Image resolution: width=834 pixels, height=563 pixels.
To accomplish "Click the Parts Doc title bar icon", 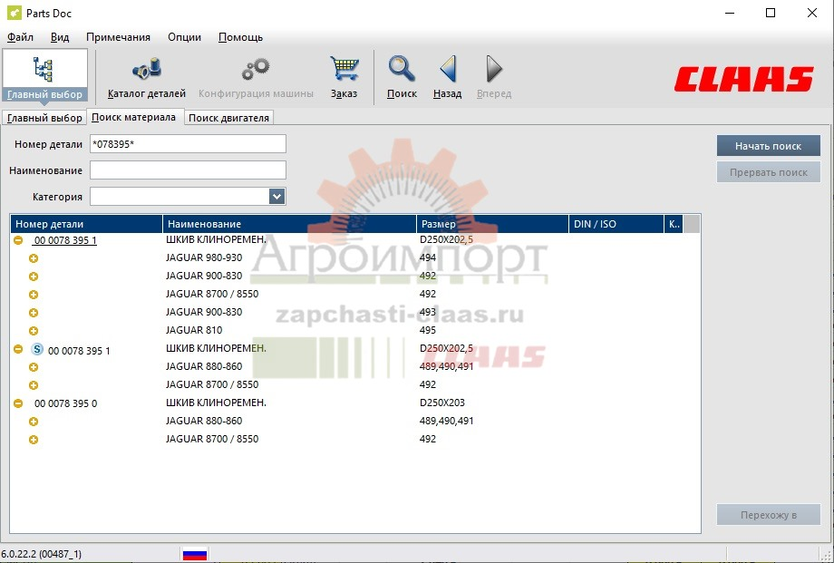I will click(15, 13).
